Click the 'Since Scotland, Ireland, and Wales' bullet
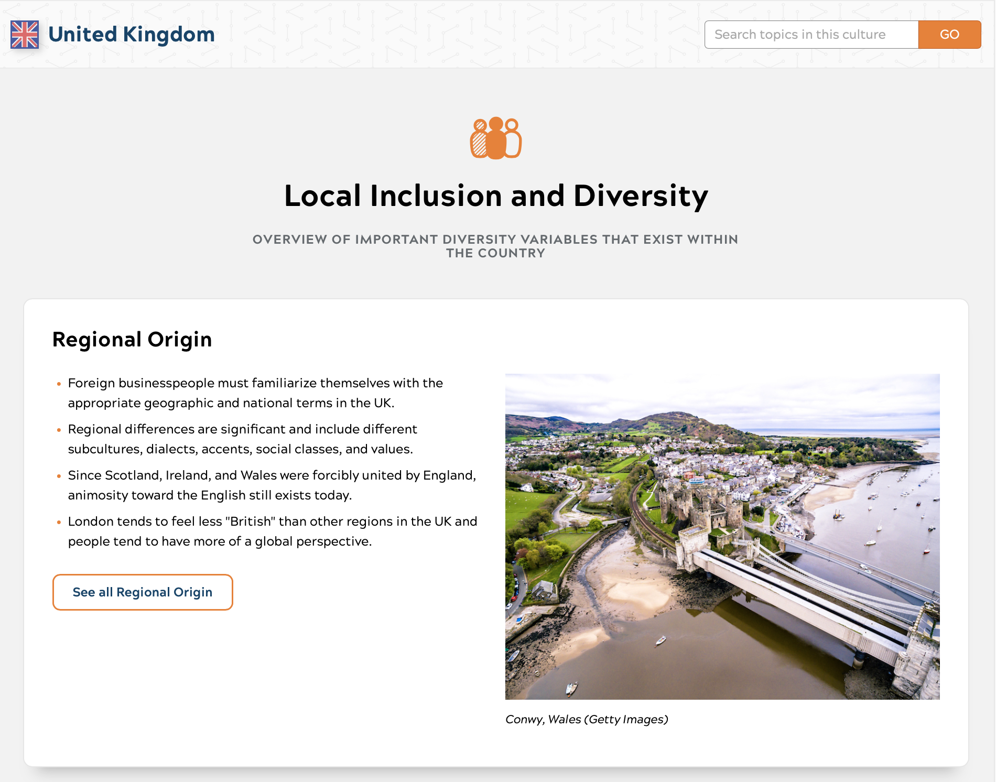This screenshot has height=782, width=996. (x=272, y=485)
